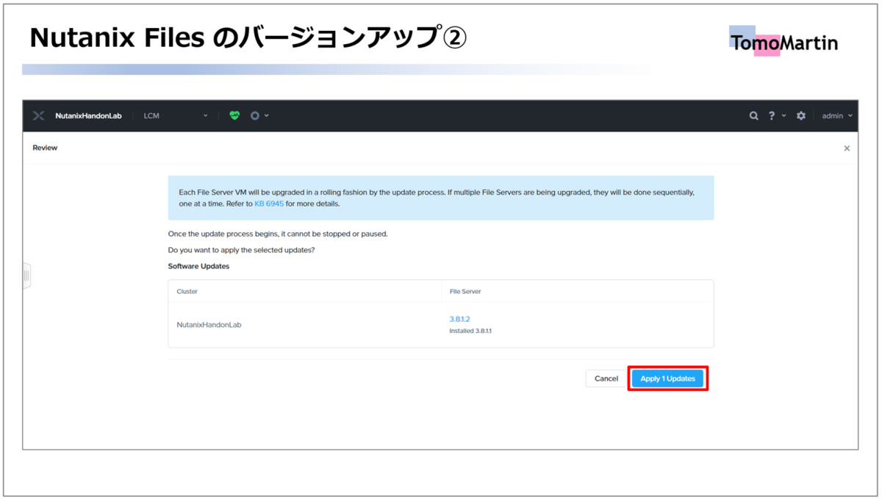Expand the LCM page dropdown
This screenshot has height=499, width=882.
point(176,116)
